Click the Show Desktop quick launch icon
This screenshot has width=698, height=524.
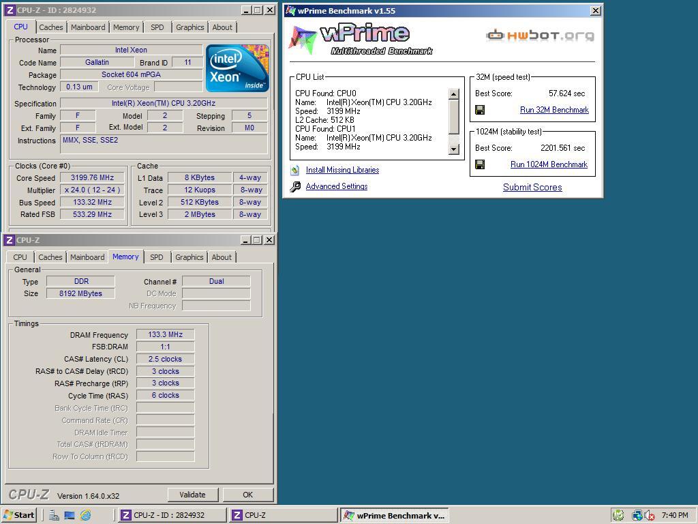coord(70,516)
